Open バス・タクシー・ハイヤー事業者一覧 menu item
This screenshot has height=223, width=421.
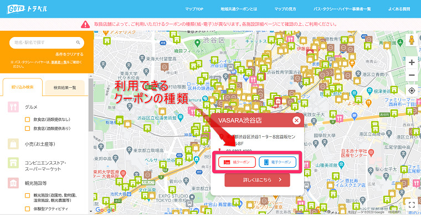click(342, 9)
